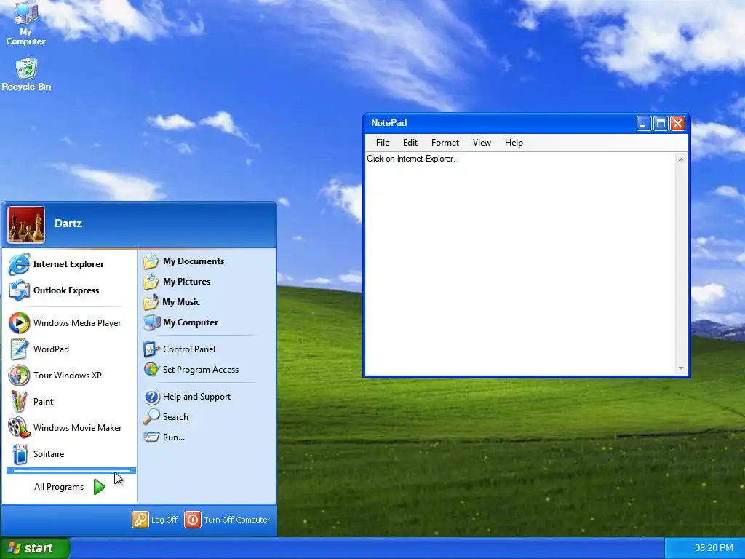The image size is (745, 559).
Task: Launch Windows Media Player icon
Action: click(19, 322)
